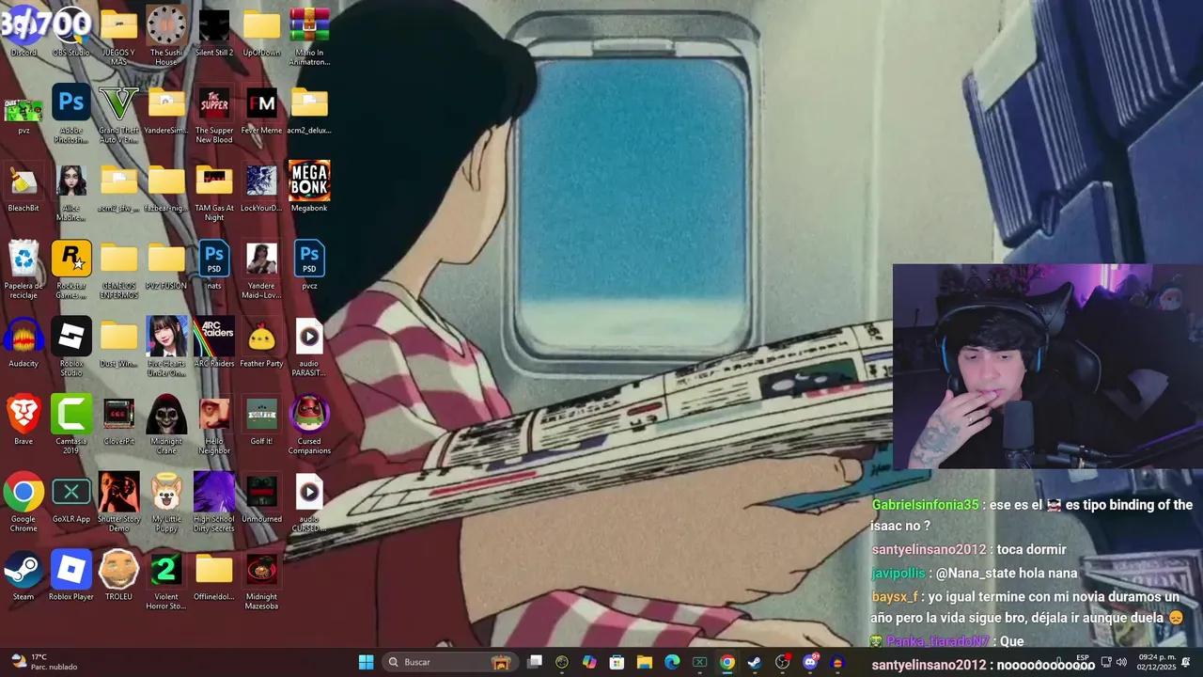
Task: Select the Midnight Crane shortcut
Action: tap(166, 425)
